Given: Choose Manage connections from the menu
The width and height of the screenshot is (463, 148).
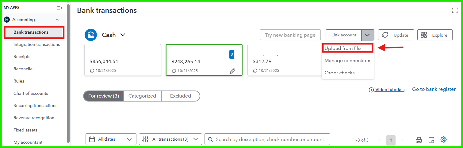Looking at the screenshot, I should (x=348, y=61).
